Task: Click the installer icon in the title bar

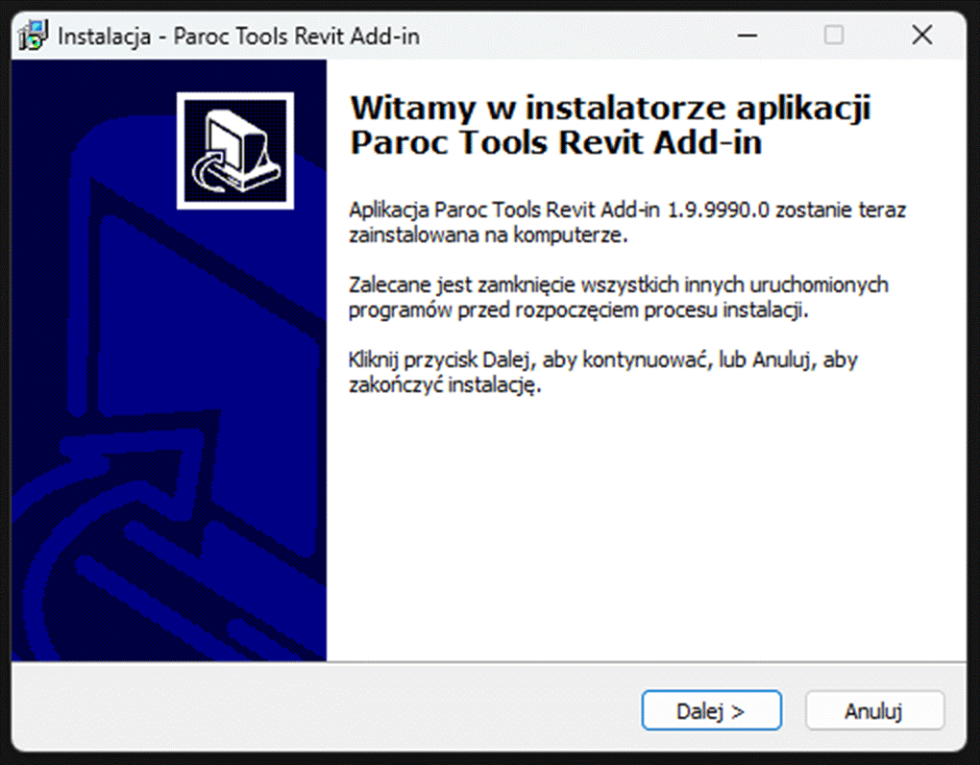Action: pos(34,36)
